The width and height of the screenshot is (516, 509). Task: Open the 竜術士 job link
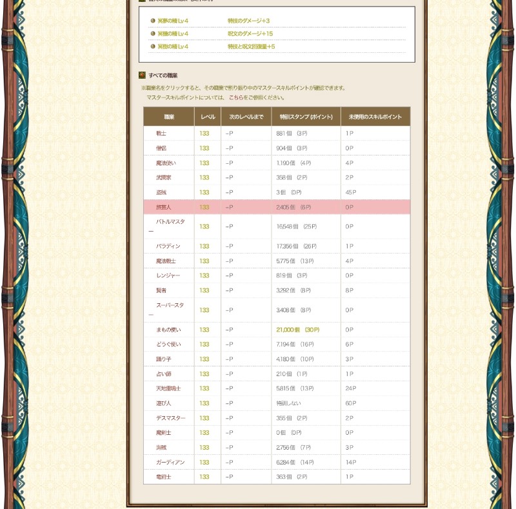point(164,477)
